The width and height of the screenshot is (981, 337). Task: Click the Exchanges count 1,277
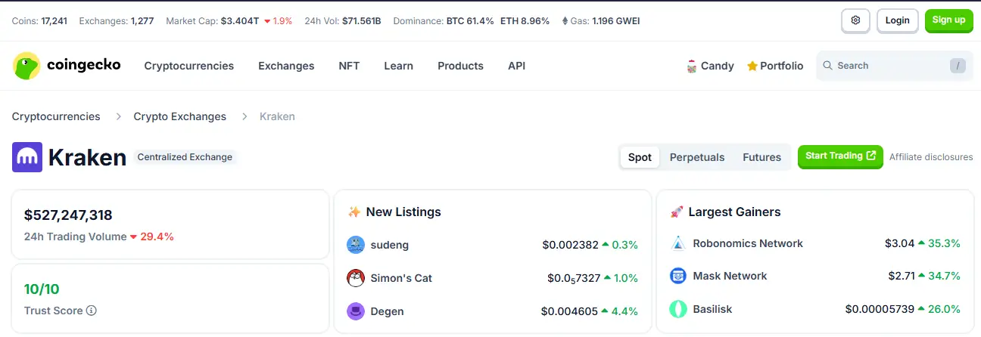[x=142, y=21]
